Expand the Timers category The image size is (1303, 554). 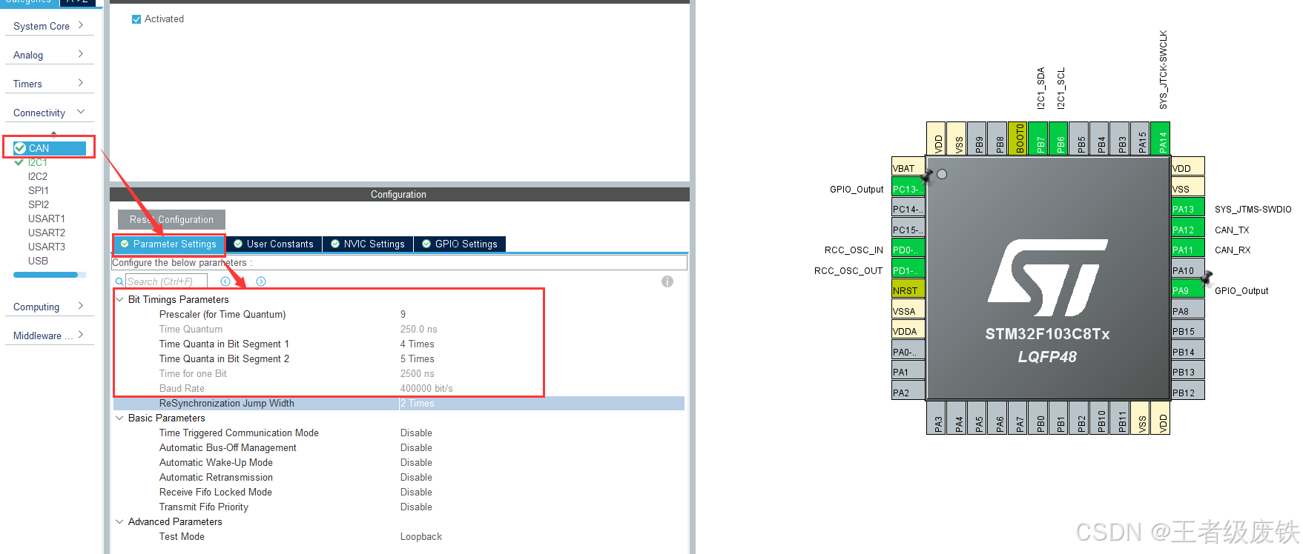[x=49, y=84]
